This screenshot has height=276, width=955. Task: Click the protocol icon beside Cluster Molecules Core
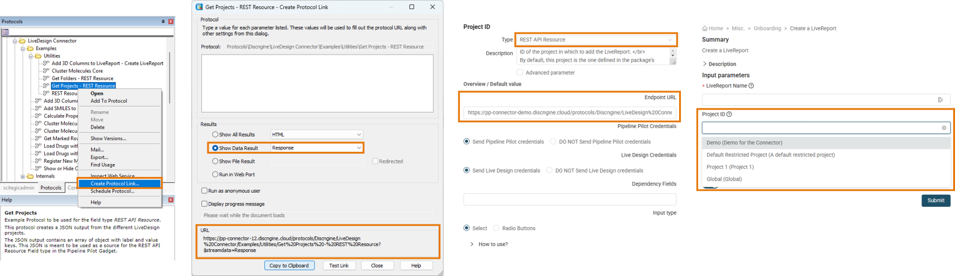(46, 70)
